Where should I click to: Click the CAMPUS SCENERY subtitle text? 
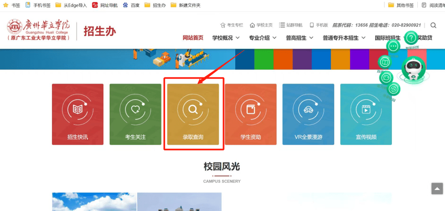[x=222, y=181]
